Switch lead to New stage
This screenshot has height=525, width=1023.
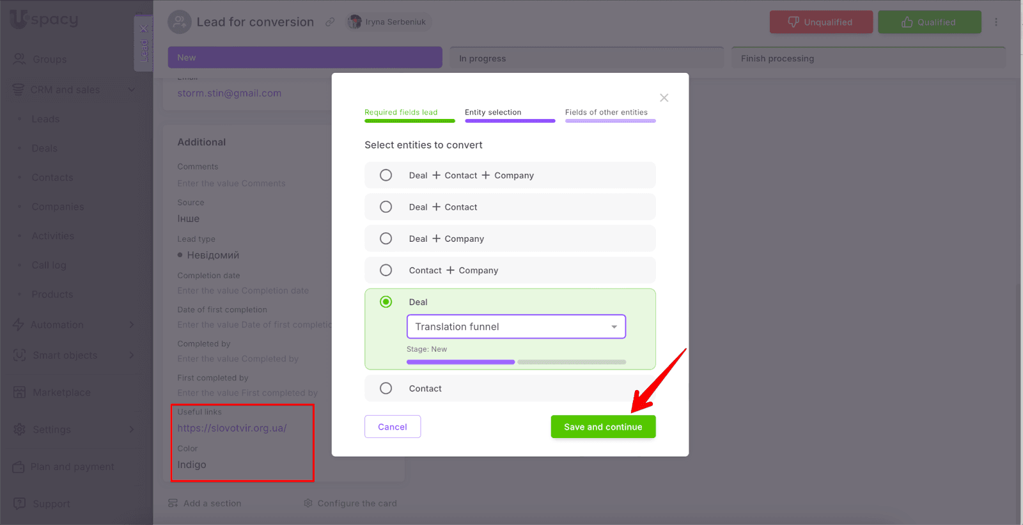305,58
